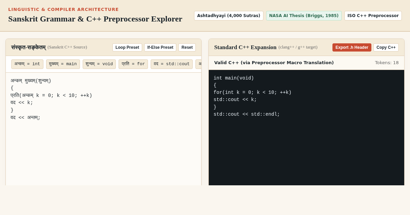Click Export .h Header button
This screenshot has height=215, width=410.
click(352, 47)
